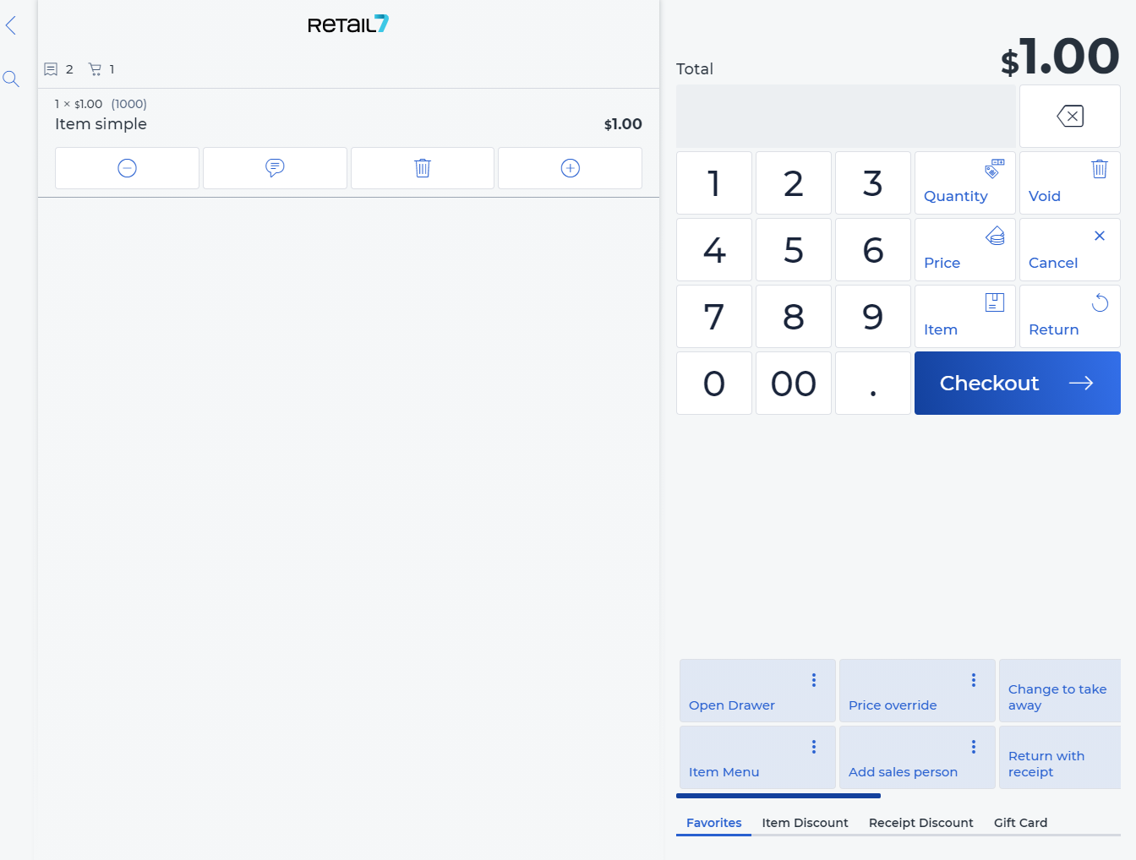Tap digit 5 on the keypad
Screen dimensions: 1136x860
point(794,249)
